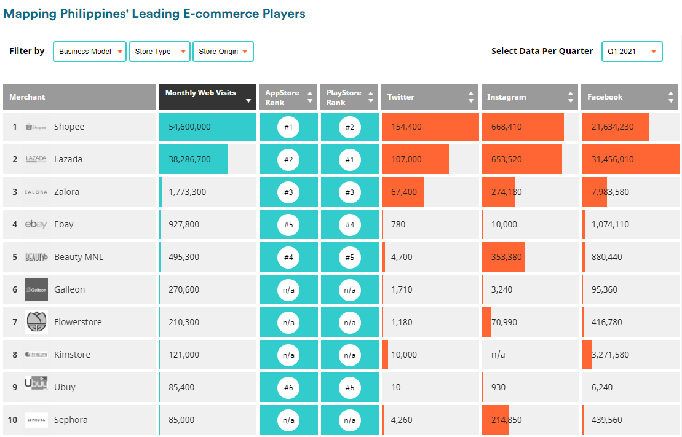Screen dimensions: 682x437
Task: Click the Kimstore merchant name
Action: 72,355
